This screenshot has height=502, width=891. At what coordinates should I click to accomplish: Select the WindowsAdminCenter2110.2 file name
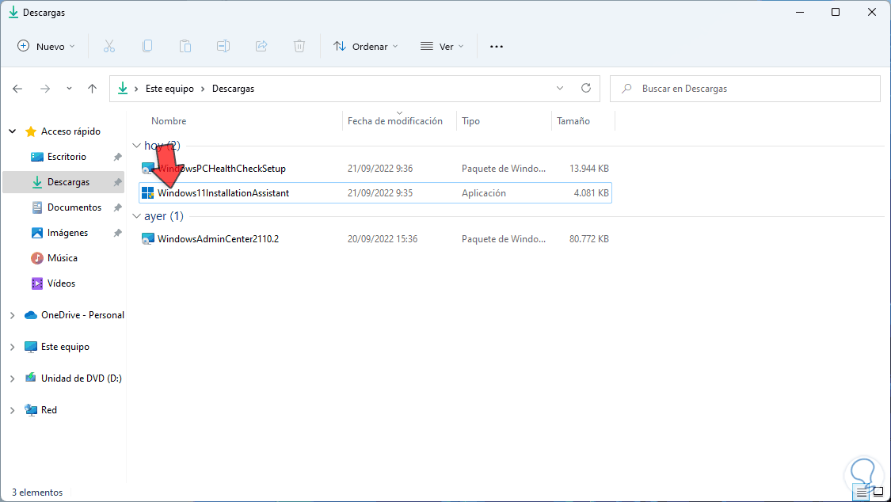click(x=219, y=239)
